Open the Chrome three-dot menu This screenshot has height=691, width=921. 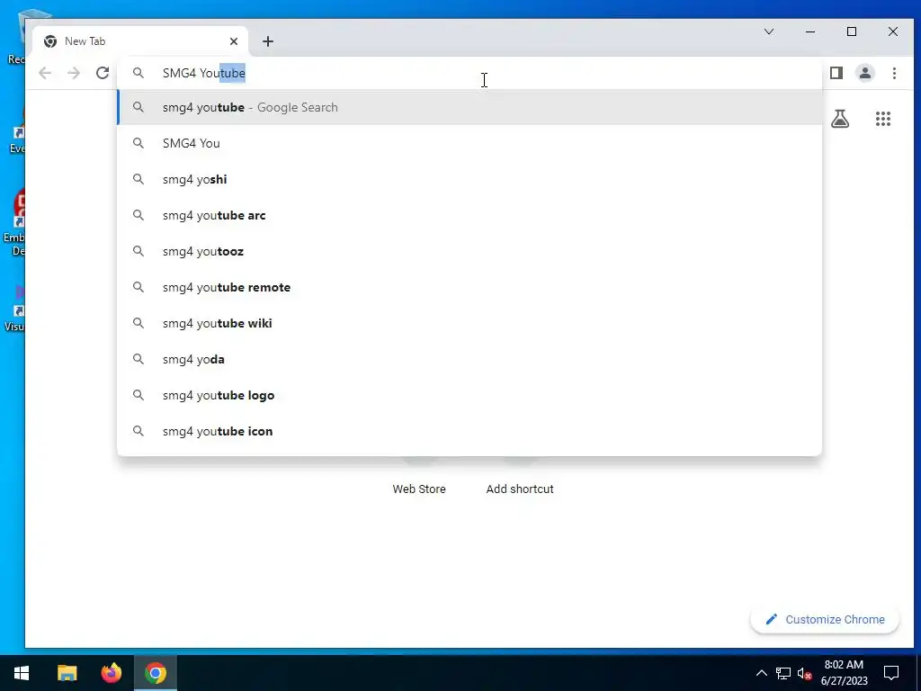coord(894,73)
